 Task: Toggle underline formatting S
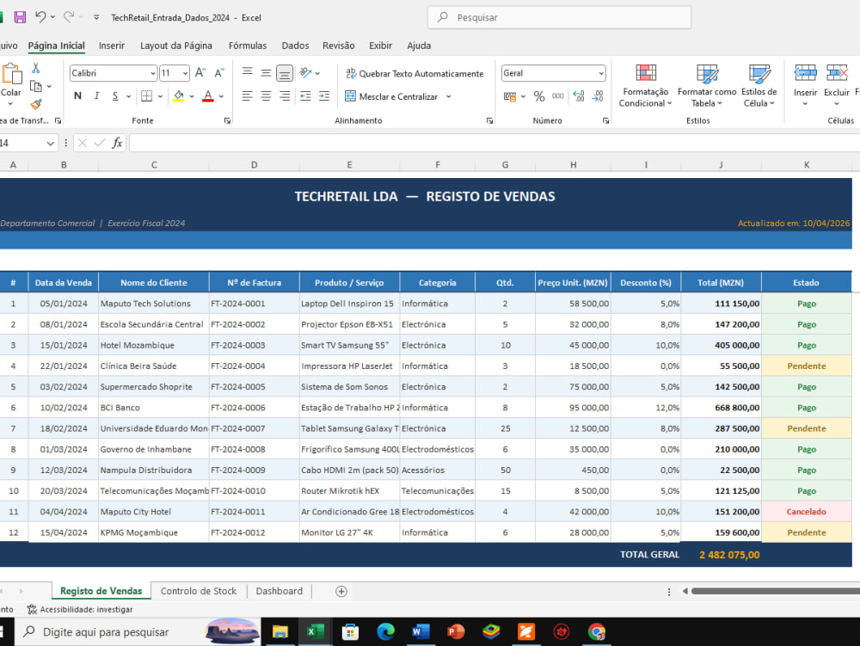point(115,96)
